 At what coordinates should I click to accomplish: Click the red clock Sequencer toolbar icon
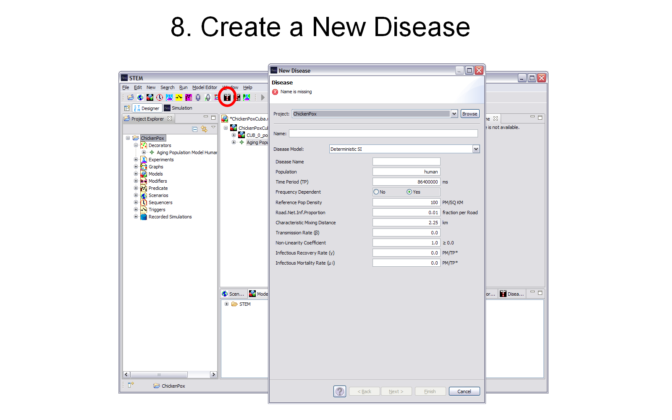(160, 97)
